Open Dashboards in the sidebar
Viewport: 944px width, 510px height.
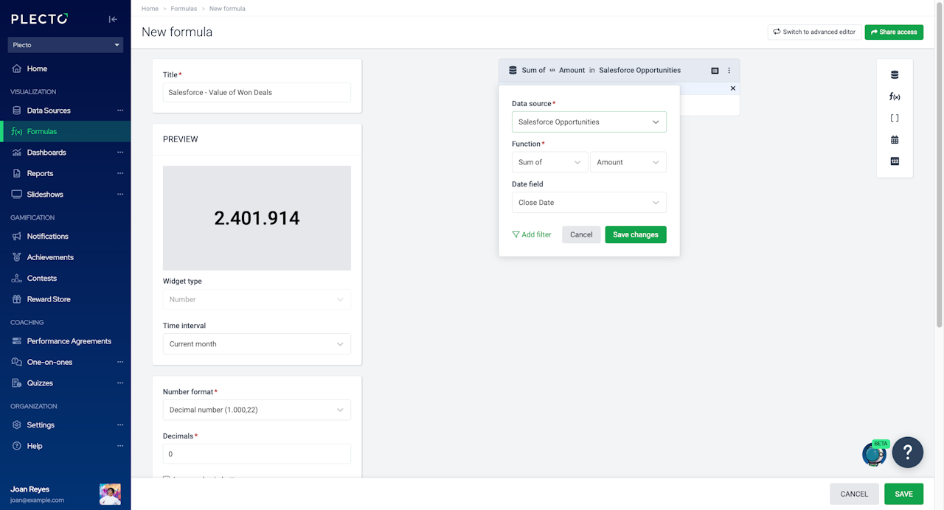[46, 153]
